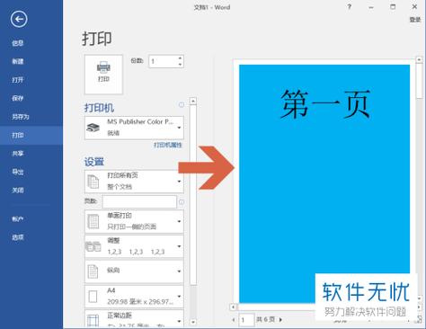This screenshot has width=426, height=329.
Task: Click the settings panel vertical scrollbar thumb
Action: pyautogui.click(x=193, y=195)
